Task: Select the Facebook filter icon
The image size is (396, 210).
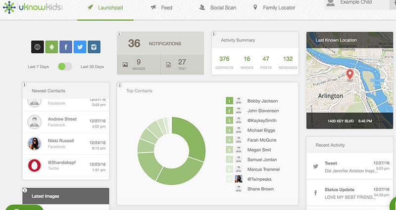Action: pos(65,47)
